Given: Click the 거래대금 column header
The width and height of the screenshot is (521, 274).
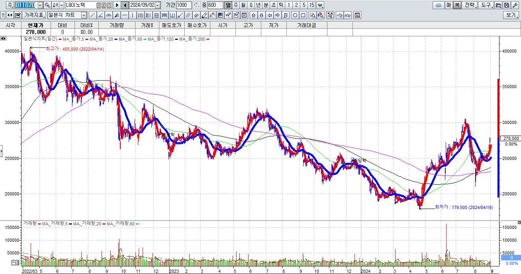Looking at the screenshot, I should 306,25.
